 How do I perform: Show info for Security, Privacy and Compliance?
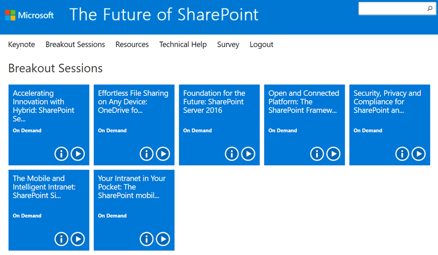402,154
